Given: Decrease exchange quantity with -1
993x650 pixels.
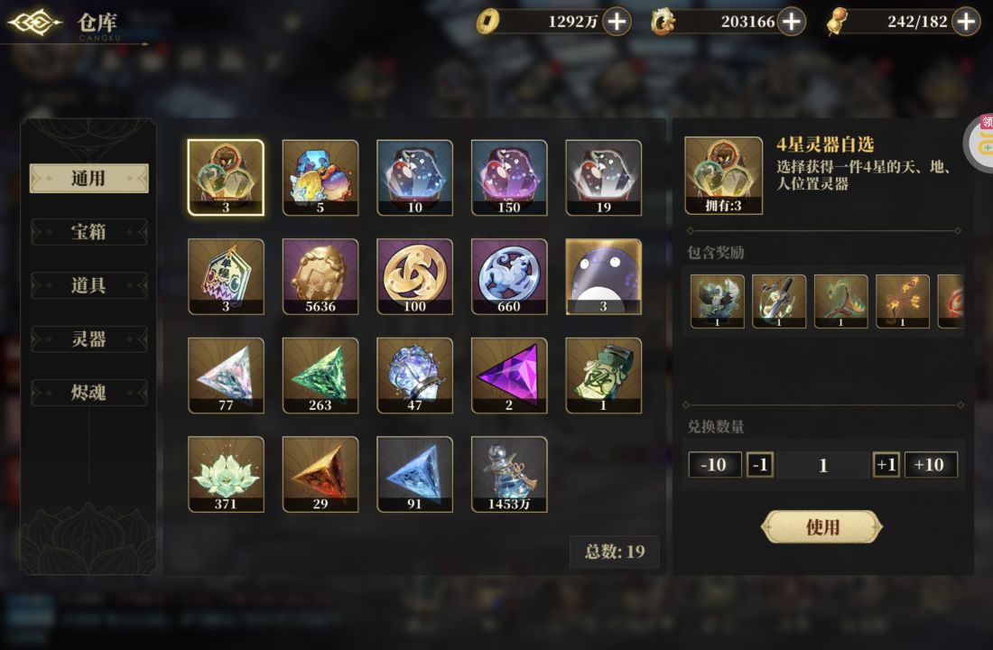Looking at the screenshot, I should pyautogui.click(x=760, y=465).
